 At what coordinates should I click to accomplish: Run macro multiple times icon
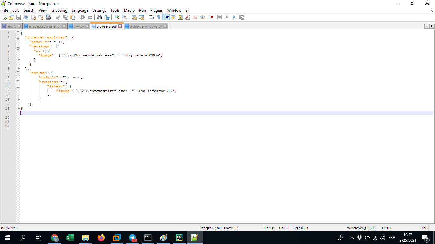[x=234, y=17]
